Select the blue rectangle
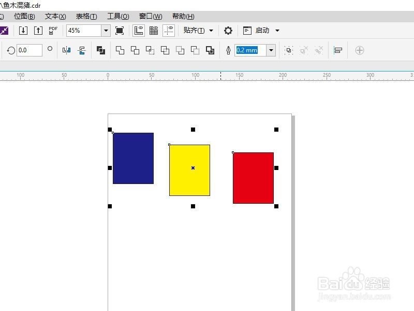This screenshot has height=311, width=414. (x=134, y=159)
